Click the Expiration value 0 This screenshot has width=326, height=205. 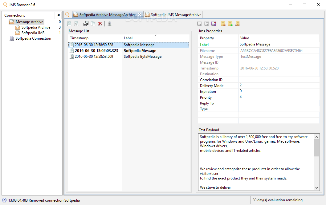pos(241,91)
